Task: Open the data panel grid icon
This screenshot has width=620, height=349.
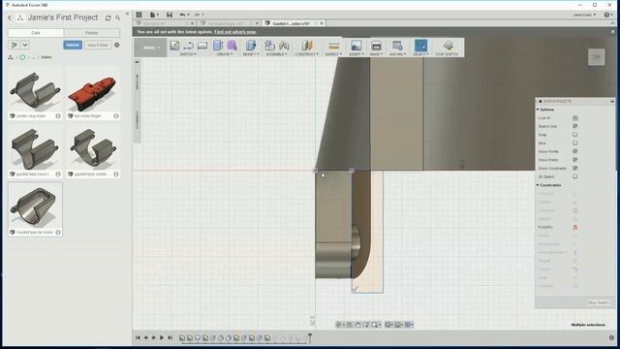Action: [139, 15]
